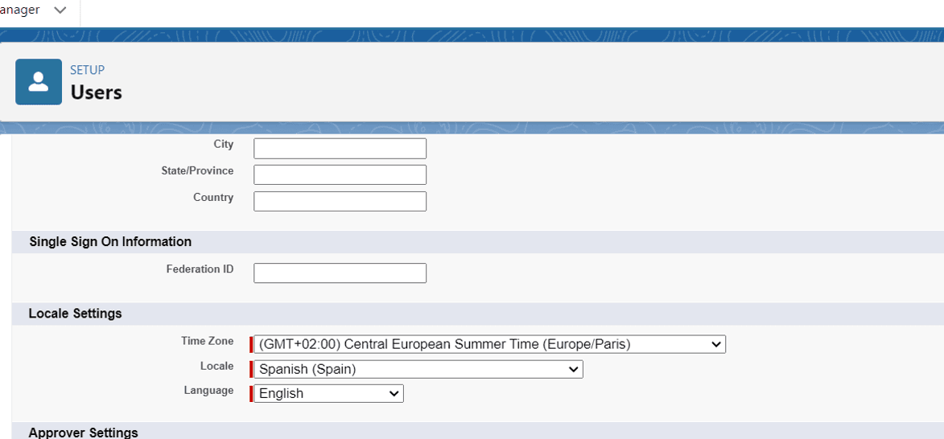This screenshot has height=439, width=944.
Task: Click the Users setup page icon
Action: (x=39, y=82)
